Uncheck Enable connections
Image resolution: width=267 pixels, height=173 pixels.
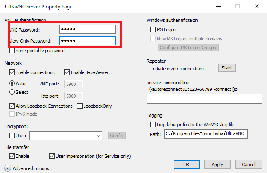(x=12, y=72)
